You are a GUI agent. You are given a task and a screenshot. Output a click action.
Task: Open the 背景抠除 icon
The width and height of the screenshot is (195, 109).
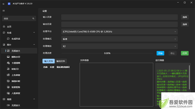tap(8, 87)
